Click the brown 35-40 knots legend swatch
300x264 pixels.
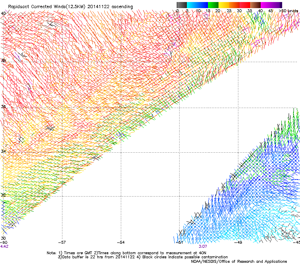(255, 5)
